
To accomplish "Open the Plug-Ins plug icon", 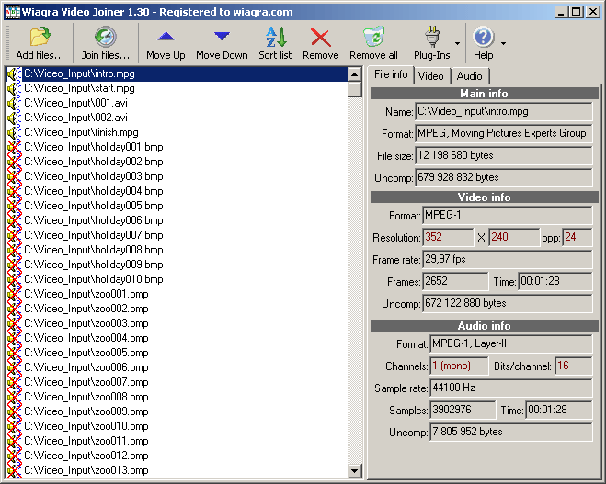I will click(432, 37).
